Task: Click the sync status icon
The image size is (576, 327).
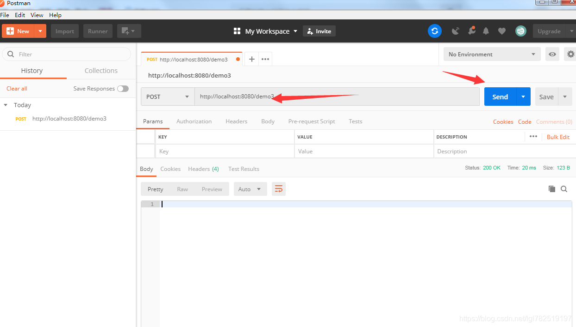Action: coord(434,31)
